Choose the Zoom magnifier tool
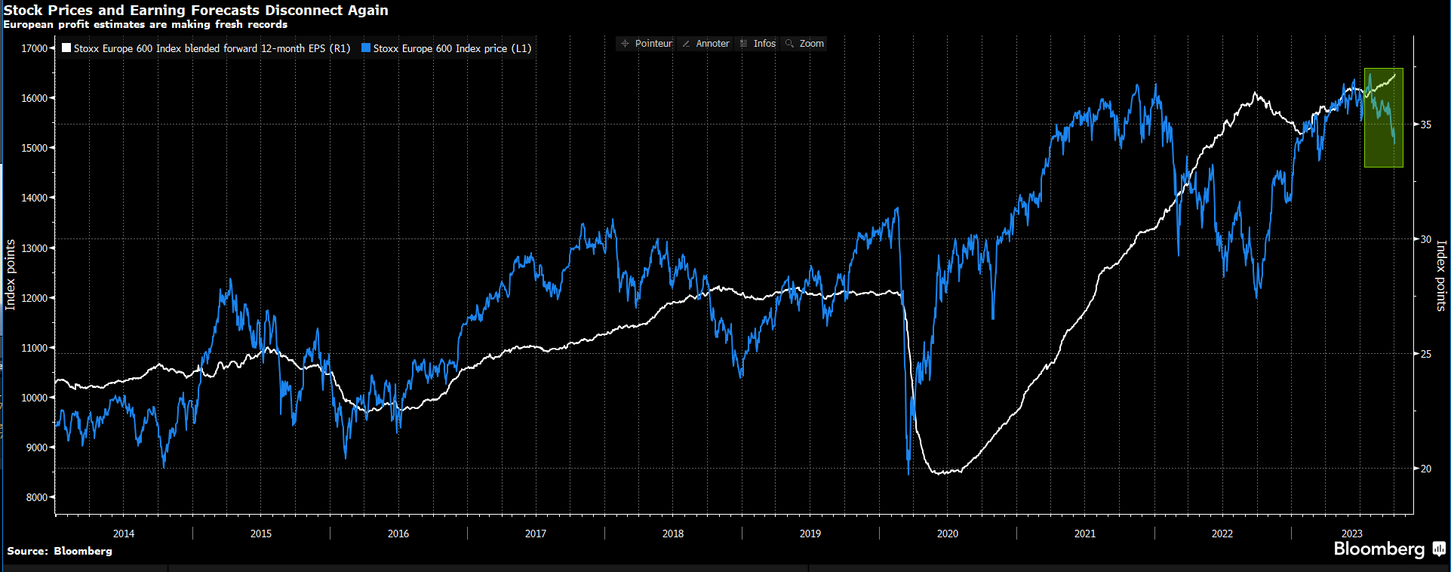The image size is (1451, 572). click(x=804, y=44)
